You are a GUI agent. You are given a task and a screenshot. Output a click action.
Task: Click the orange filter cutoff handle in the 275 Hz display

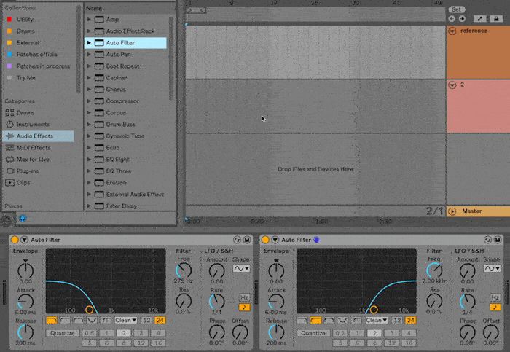89,310
